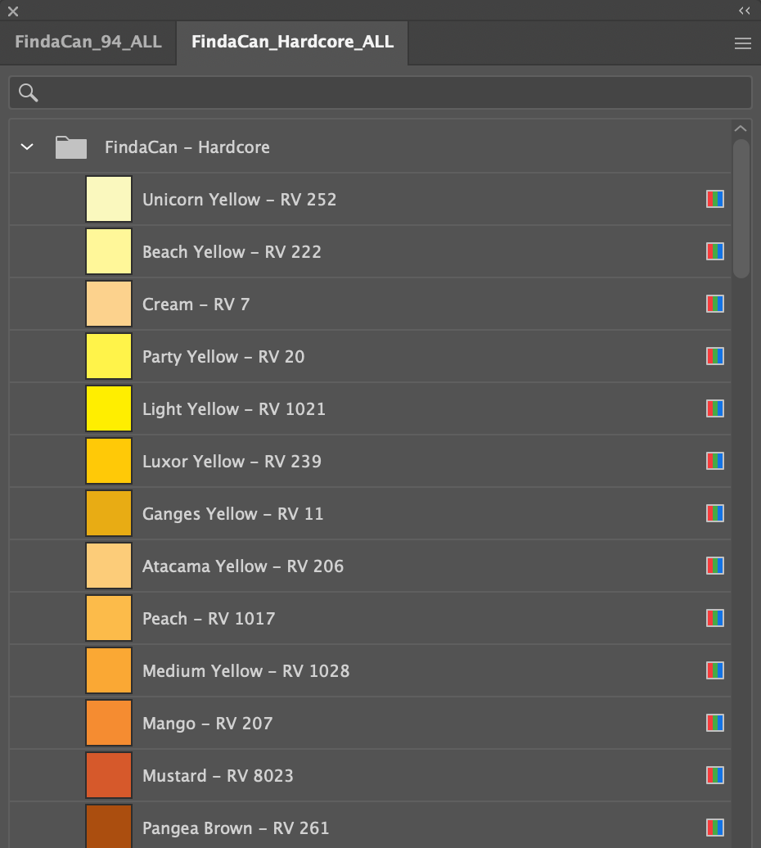Select the 'Luxor Yellow – RV 239' label
The width and height of the screenshot is (761, 848).
coord(232,462)
